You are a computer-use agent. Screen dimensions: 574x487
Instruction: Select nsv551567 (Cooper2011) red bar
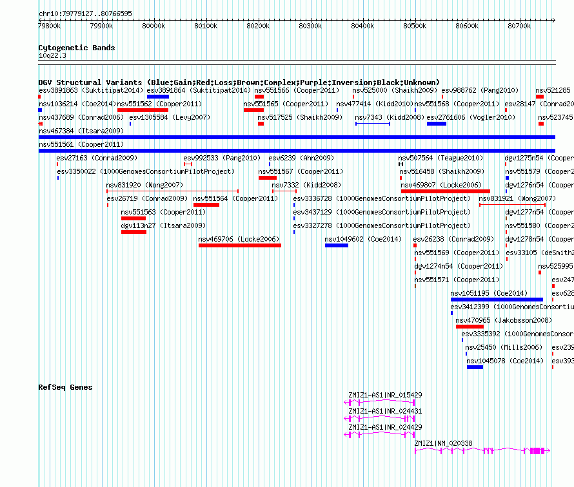[x=268, y=178]
